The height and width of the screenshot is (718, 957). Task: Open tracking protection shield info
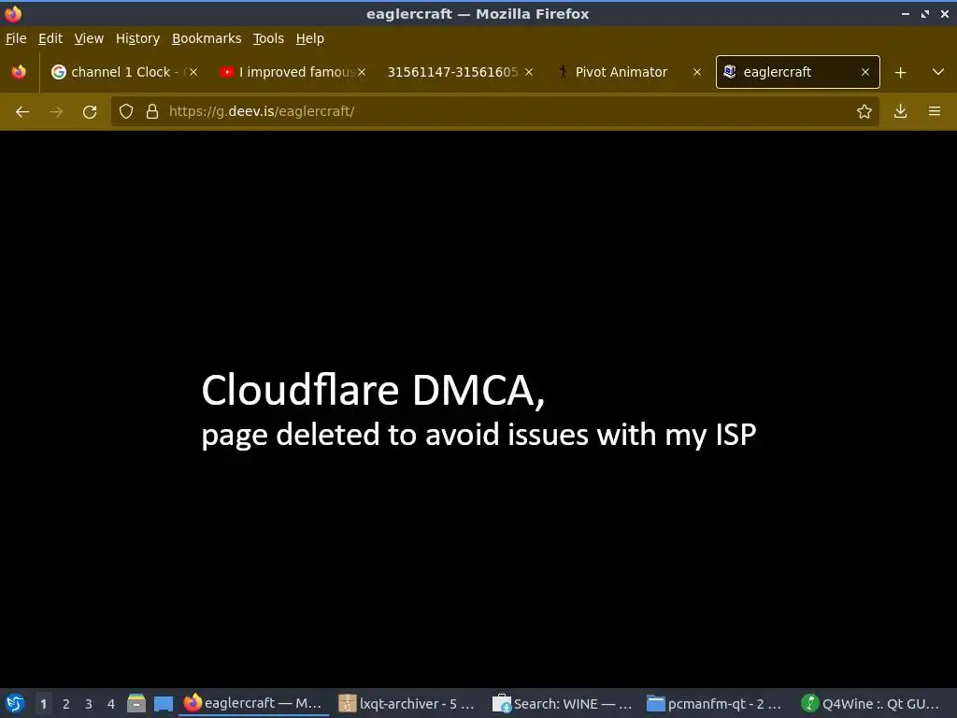[x=126, y=112]
